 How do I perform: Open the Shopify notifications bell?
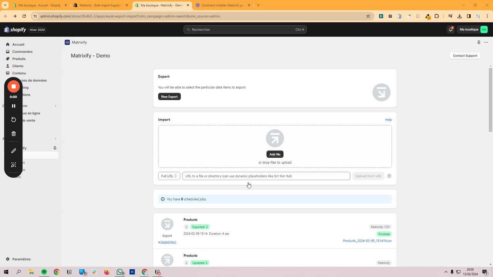(450, 29)
